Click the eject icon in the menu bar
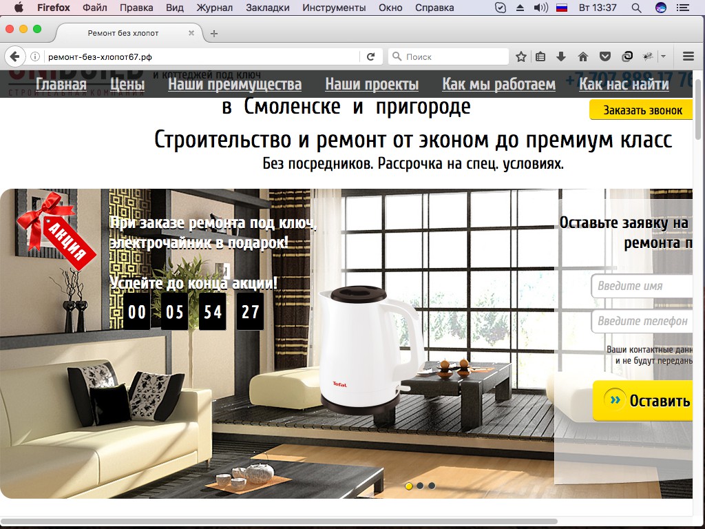This screenshot has height=529, width=705. (520, 8)
